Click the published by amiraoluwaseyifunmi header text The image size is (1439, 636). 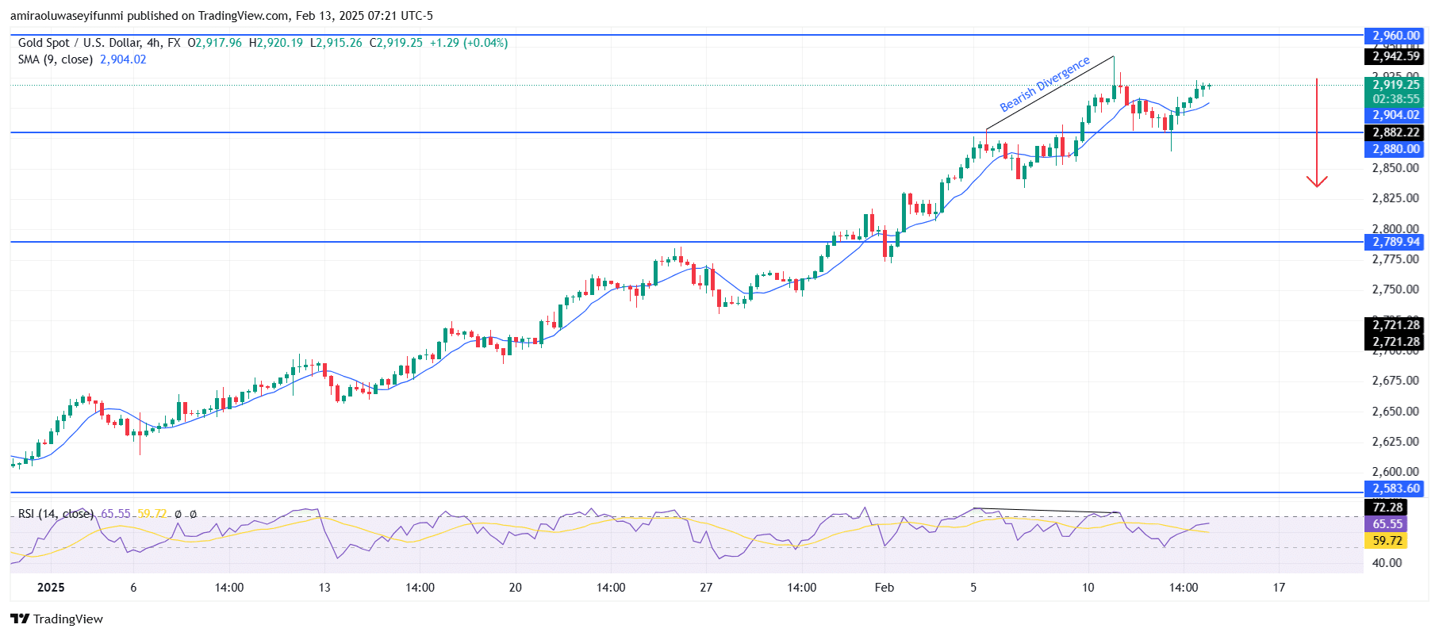click(221, 16)
